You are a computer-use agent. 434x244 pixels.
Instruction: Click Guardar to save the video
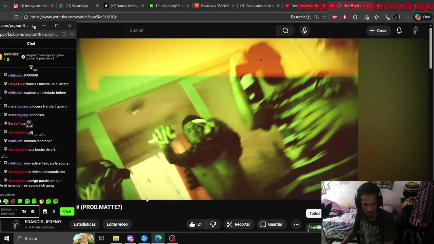pos(271,224)
